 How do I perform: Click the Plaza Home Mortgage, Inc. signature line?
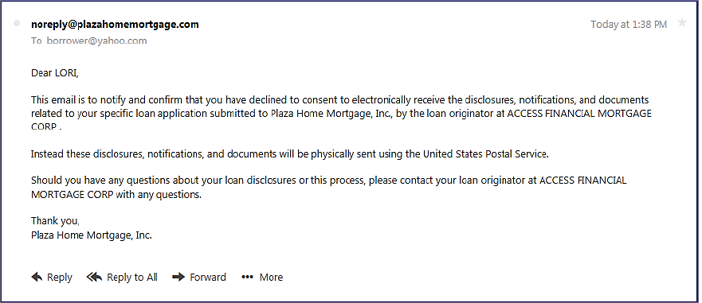pyautogui.click(x=92, y=235)
